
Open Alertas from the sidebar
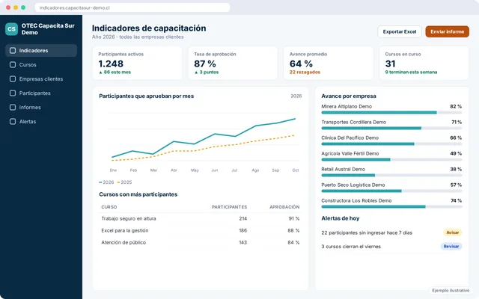(x=41, y=121)
